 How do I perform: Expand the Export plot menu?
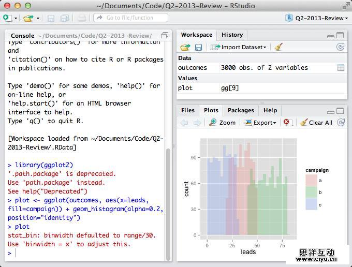tap(260, 123)
